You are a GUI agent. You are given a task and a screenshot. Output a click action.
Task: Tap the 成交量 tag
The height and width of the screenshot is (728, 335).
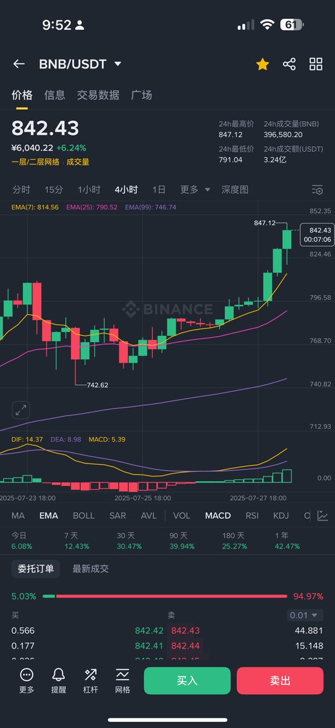click(x=78, y=162)
